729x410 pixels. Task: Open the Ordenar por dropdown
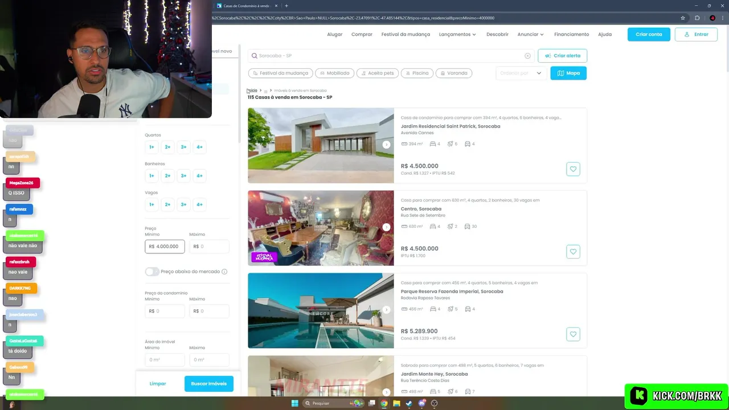coord(521,73)
